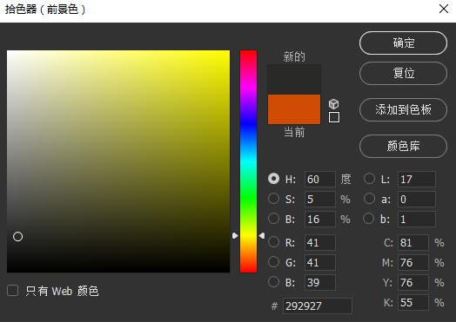Click the web-safe color cube warning icon

tap(333, 103)
